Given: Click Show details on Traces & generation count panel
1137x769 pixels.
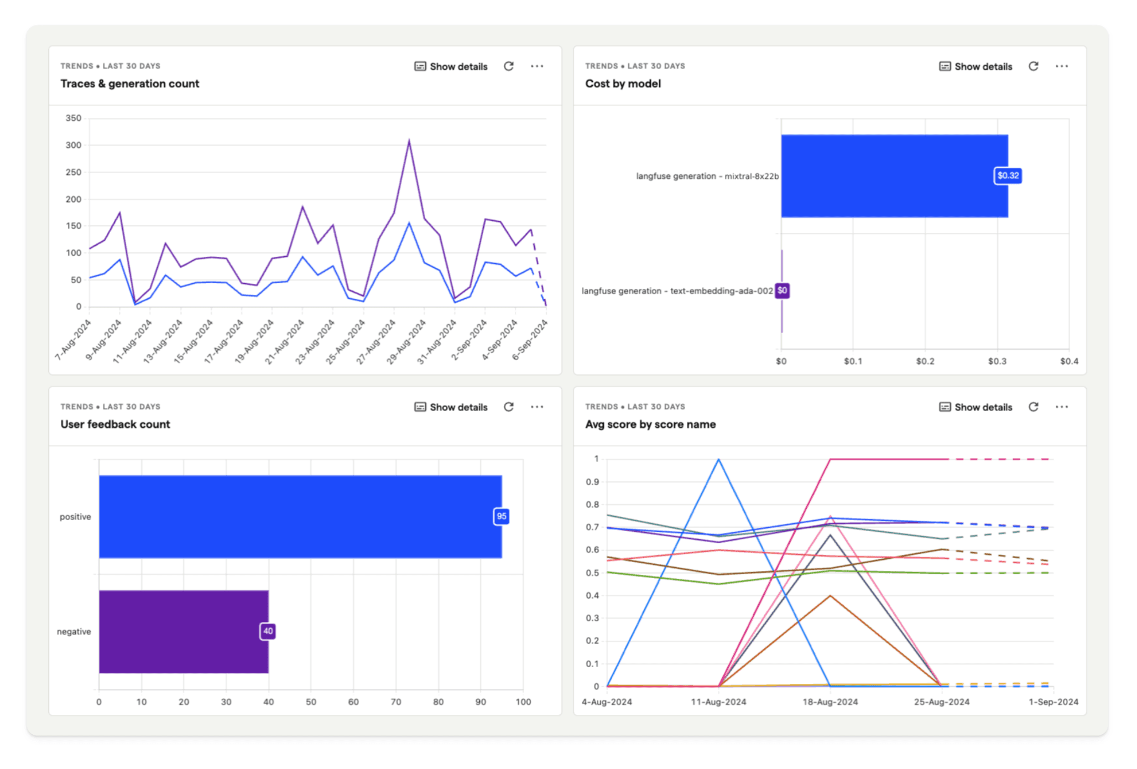Looking at the screenshot, I should (458, 66).
